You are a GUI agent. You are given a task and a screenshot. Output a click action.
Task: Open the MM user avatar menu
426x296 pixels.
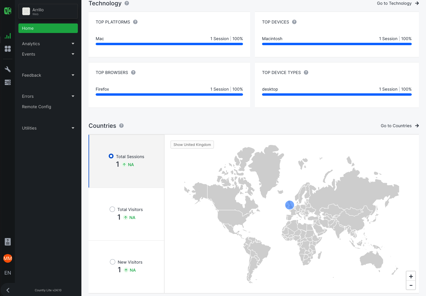click(x=8, y=258)
